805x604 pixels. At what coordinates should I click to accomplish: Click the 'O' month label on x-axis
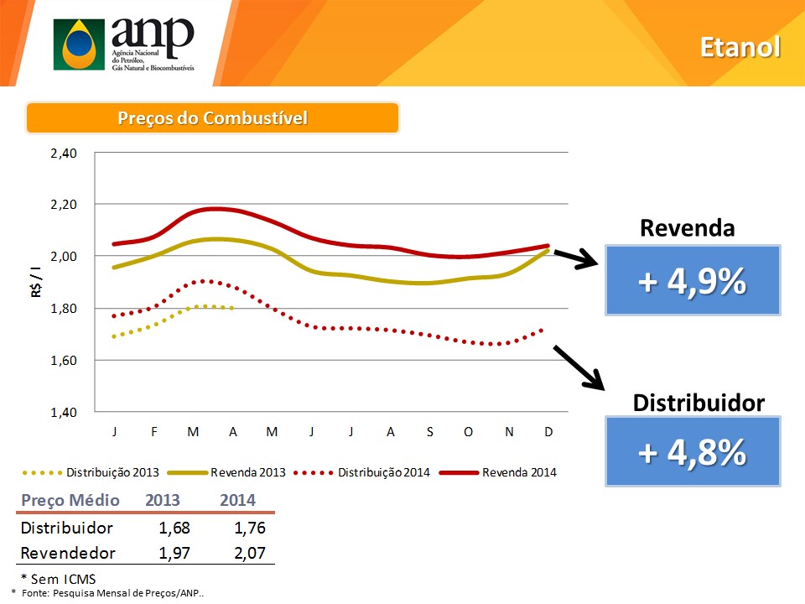[468, 432]
